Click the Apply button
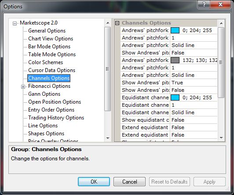 pyautogui.click(x=209, y=181)
